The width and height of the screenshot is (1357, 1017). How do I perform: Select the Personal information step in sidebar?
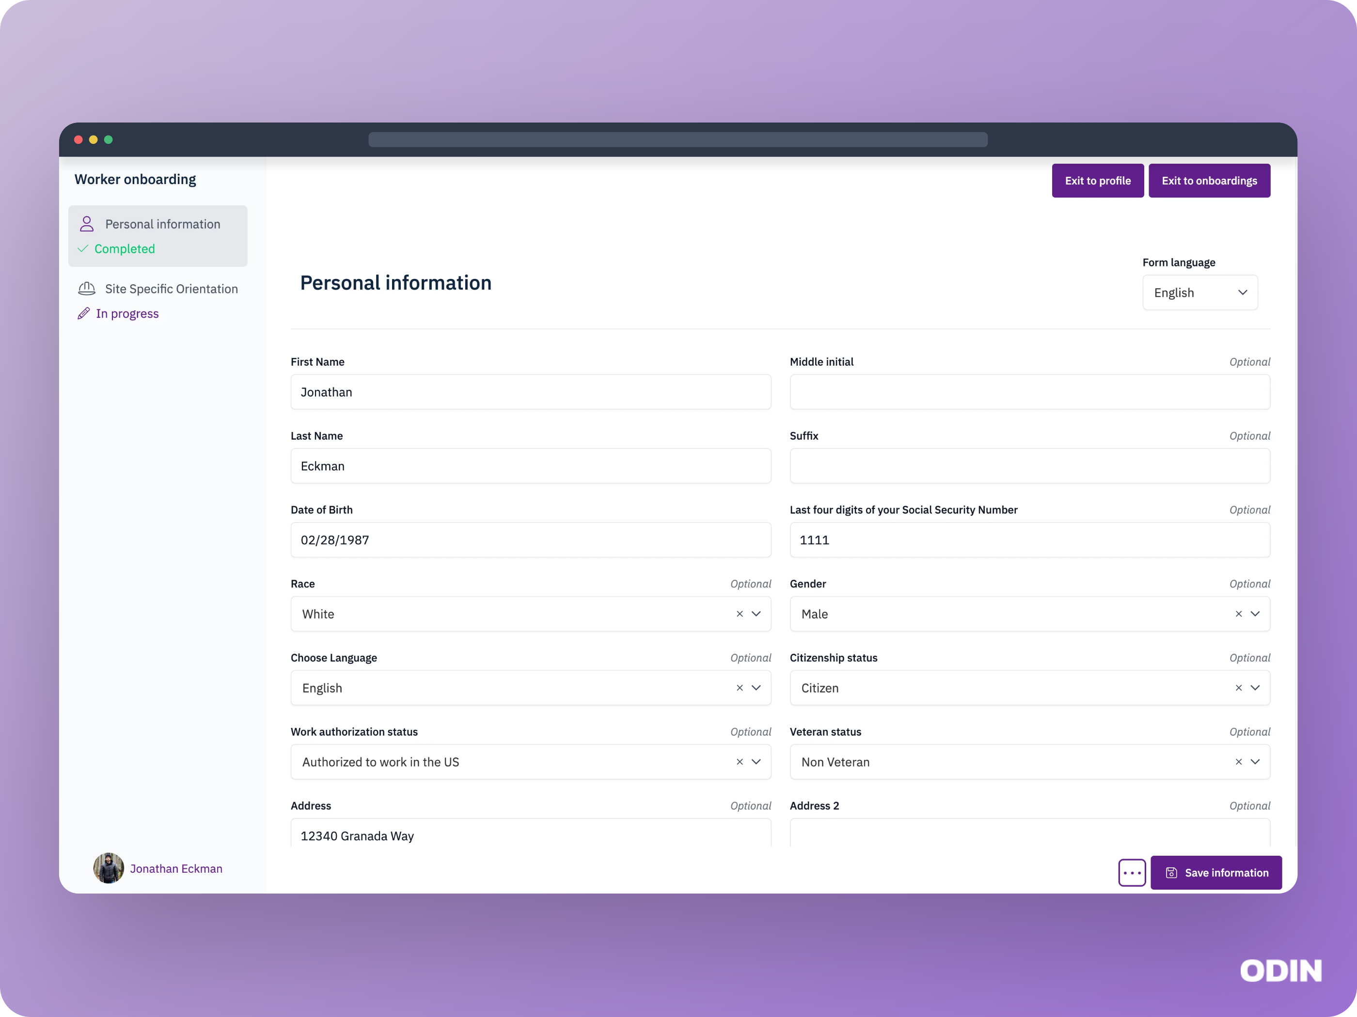tap(162, 224)
